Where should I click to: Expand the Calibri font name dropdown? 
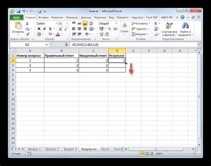(56, 24)
